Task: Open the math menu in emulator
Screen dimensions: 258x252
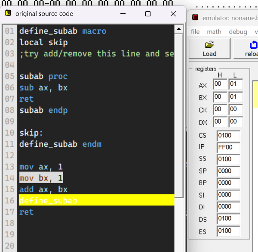Action: (x=214, y=31)
